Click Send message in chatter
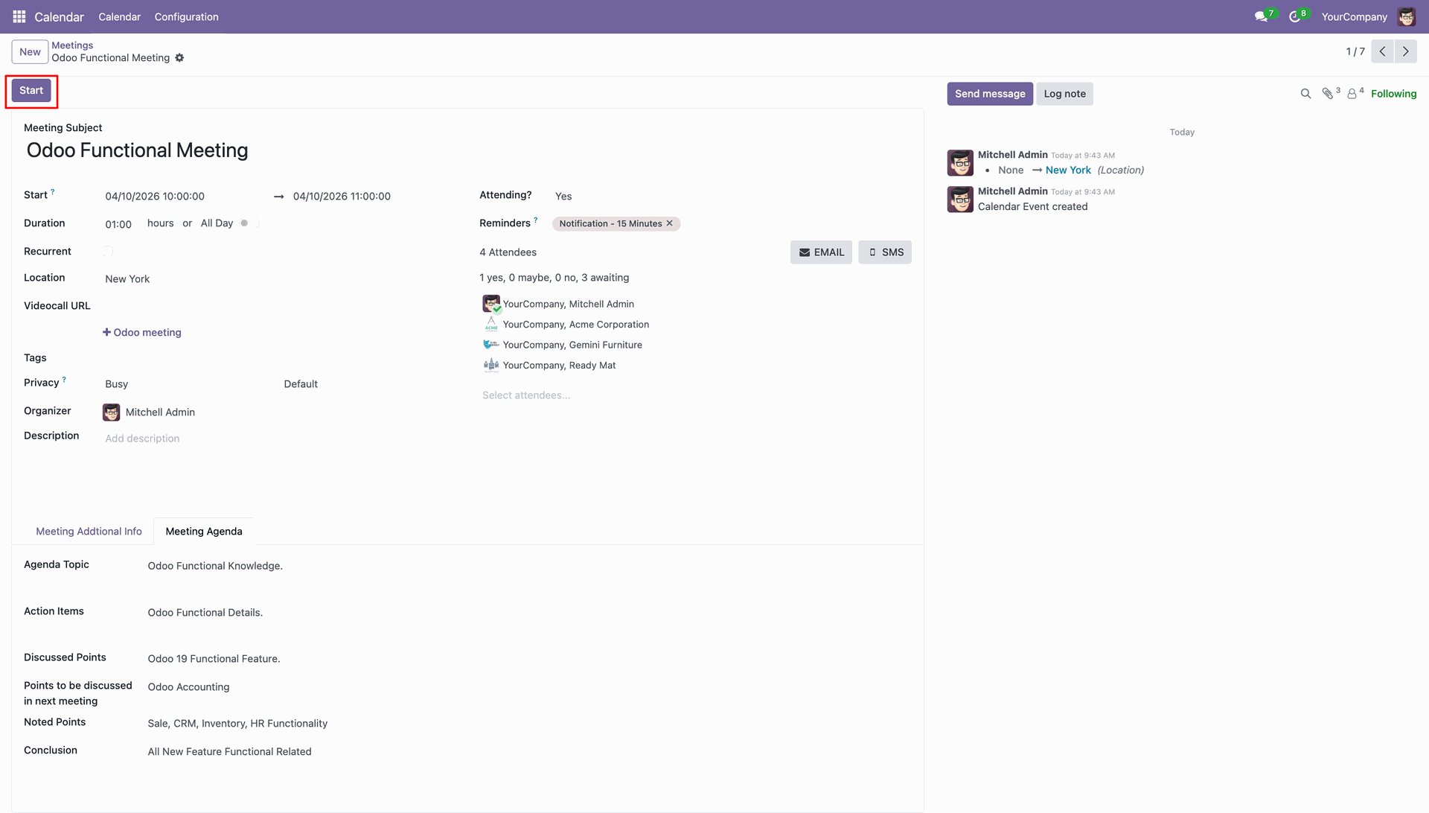Image resolution: width=1429 pixels, height=813 pixels. click(990, 94)
